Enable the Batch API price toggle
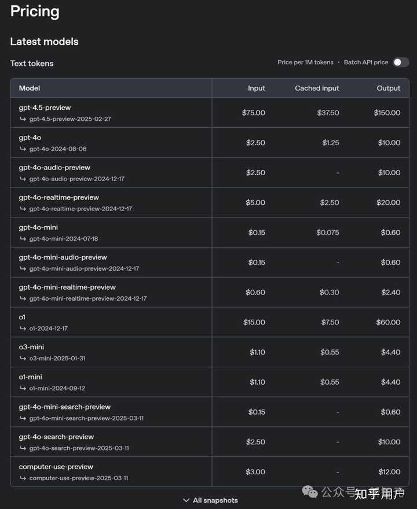 click(400, 62)
